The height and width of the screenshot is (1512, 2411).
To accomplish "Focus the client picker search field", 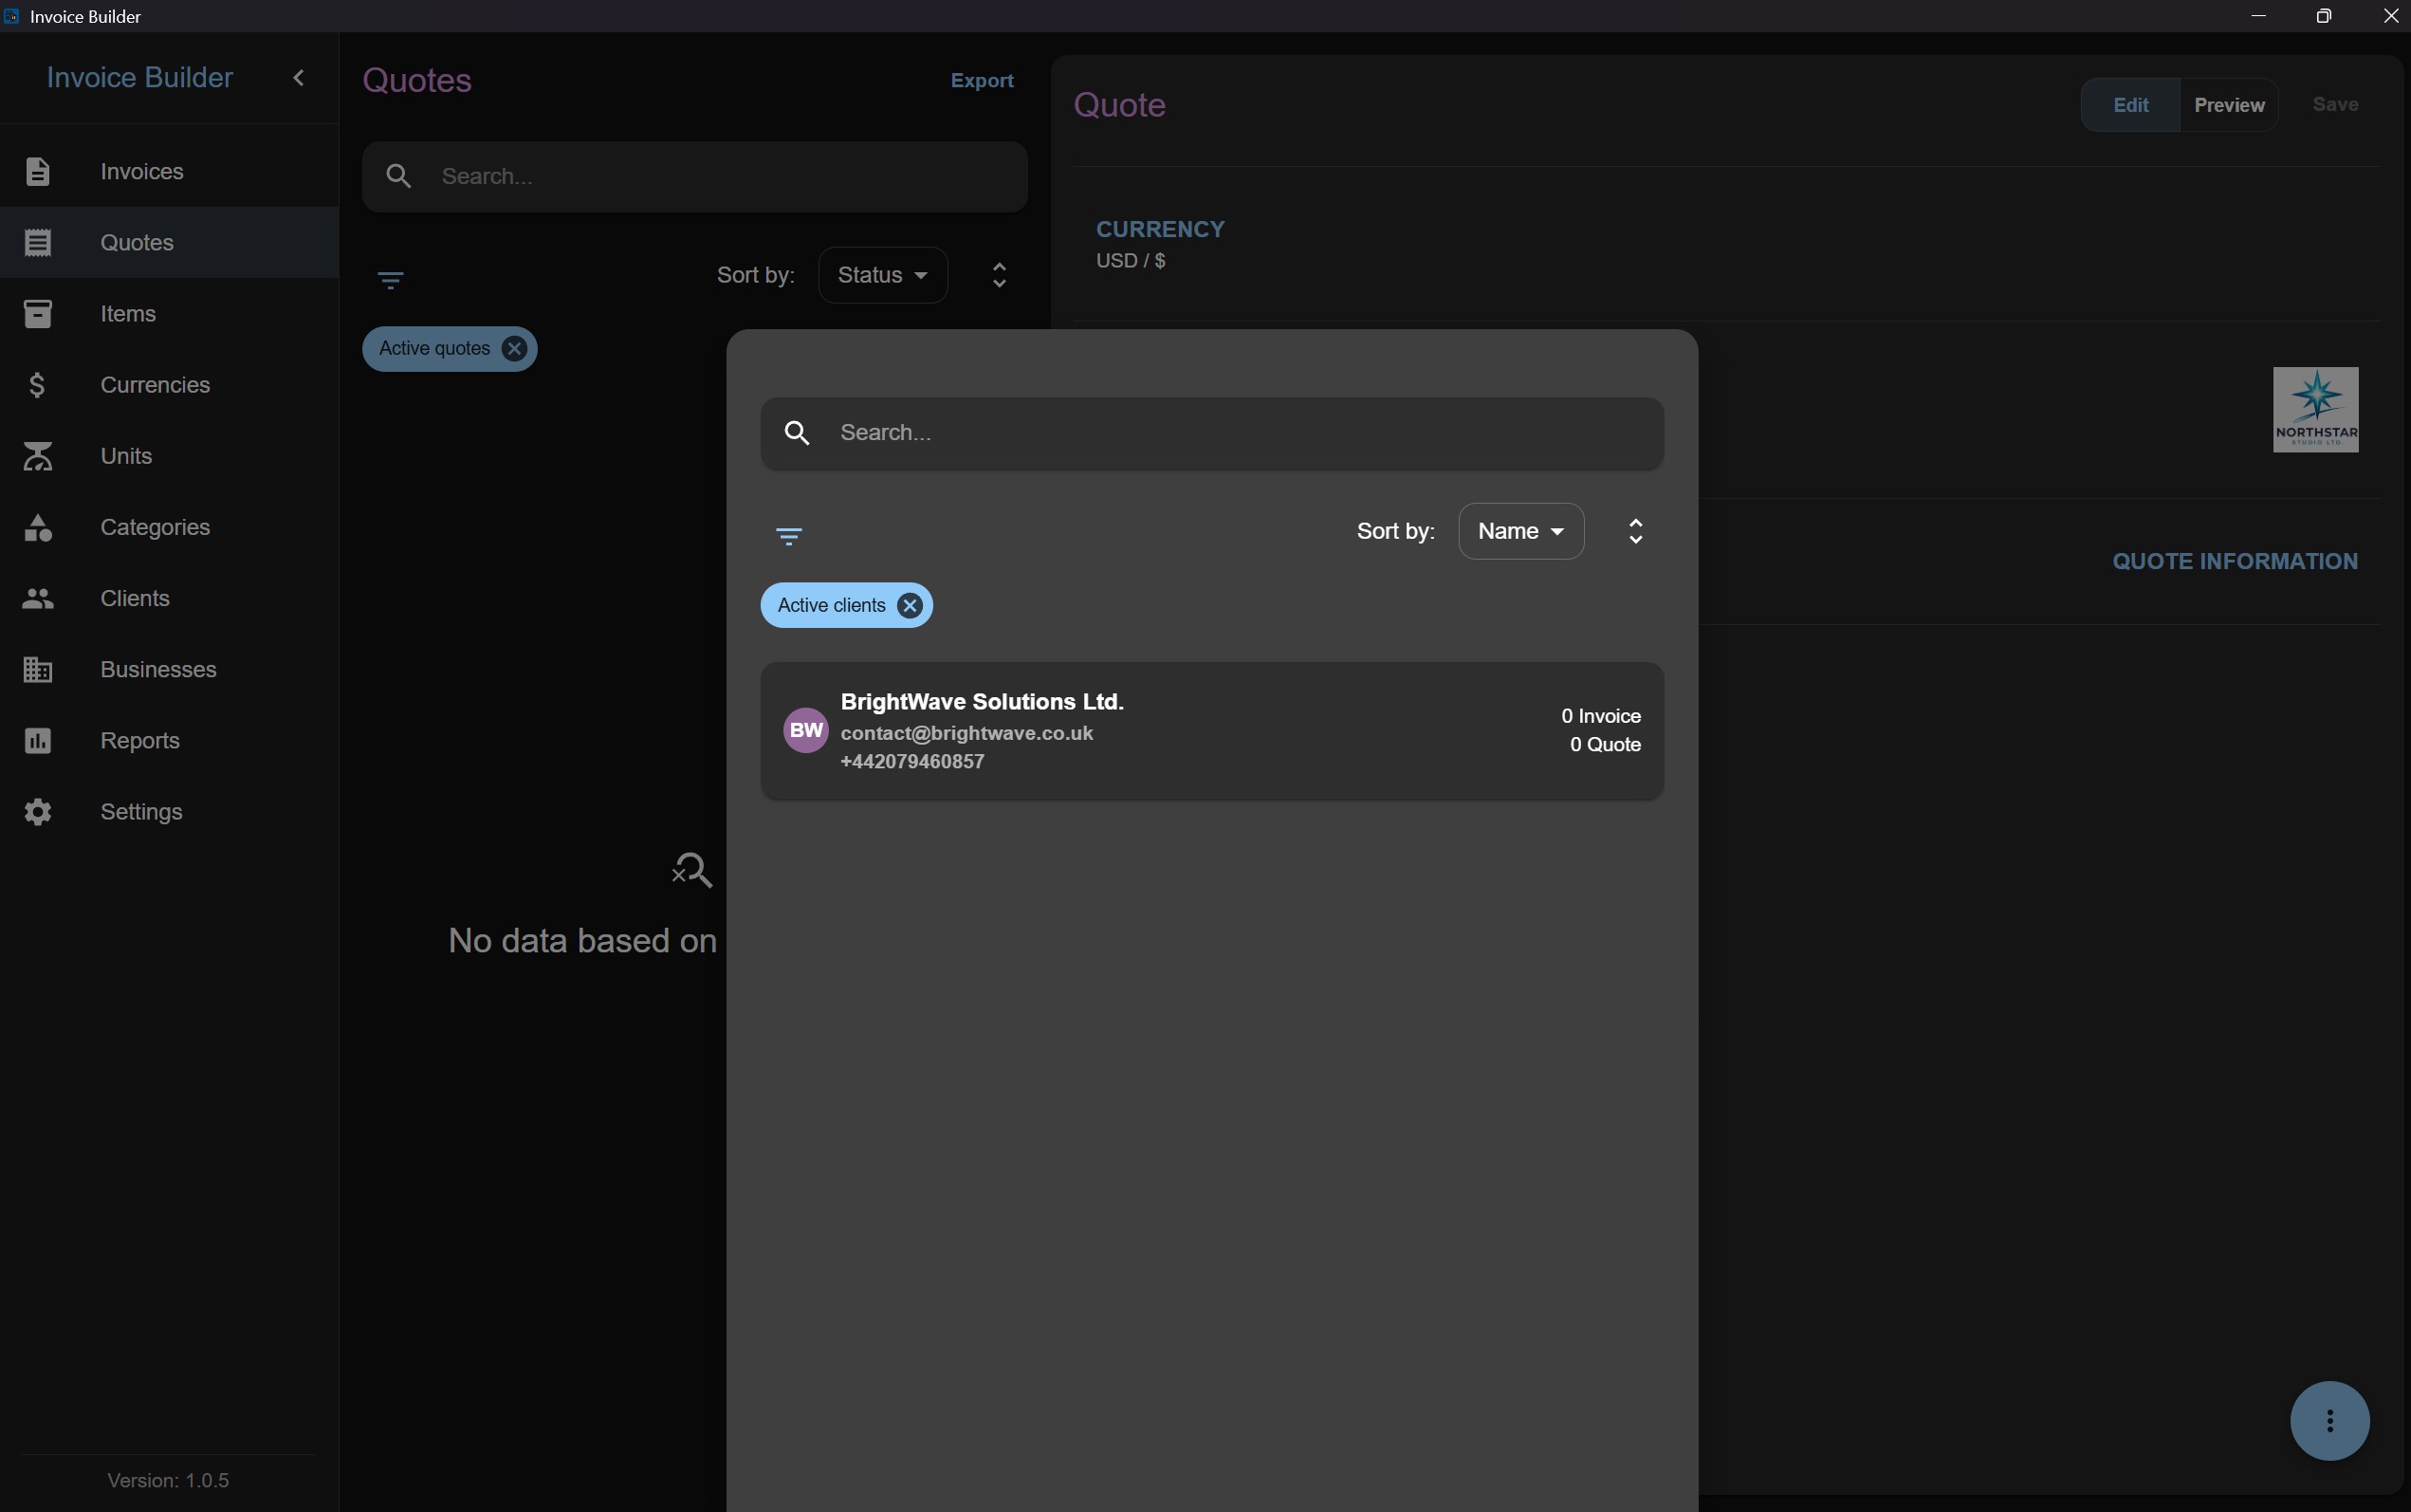I will pyautogui.click(x=1211, y=433).
